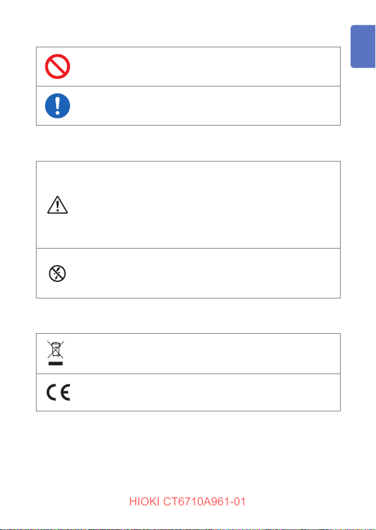Click the blank cell beside the lightning bolt icon
Image resolution: width=376 pixels, height=530 pixels.
coord(206,273)
